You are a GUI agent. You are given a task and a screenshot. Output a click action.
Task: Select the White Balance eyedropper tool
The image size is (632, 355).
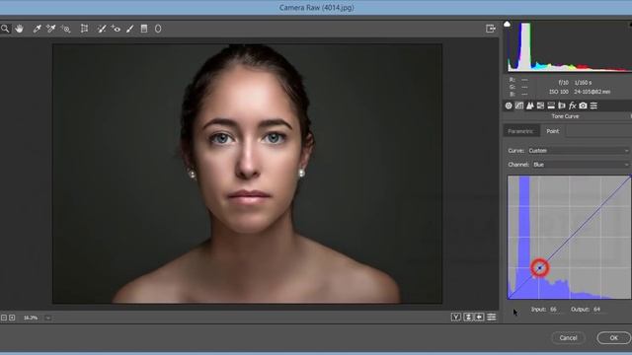(x=37, y=29)
